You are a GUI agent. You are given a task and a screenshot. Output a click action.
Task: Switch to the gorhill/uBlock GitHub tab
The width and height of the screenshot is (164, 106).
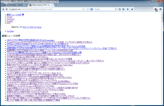(14, 5)
